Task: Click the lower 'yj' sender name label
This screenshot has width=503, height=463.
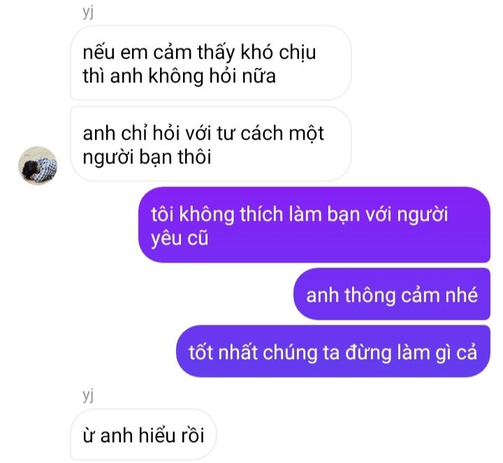Action: tap(88, 395)
